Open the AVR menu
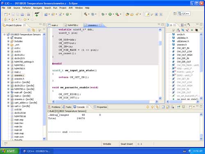The height and width of the screenshot is (154, 205). [71, 8]
